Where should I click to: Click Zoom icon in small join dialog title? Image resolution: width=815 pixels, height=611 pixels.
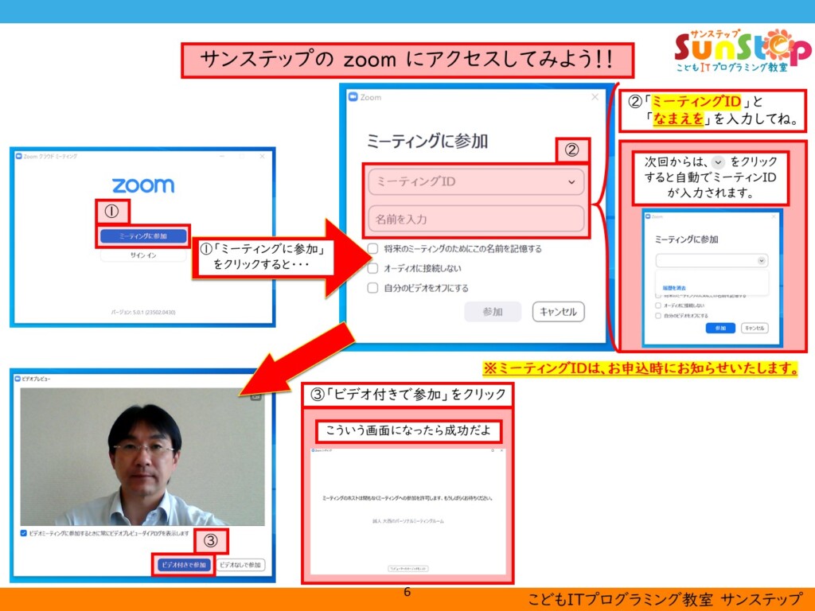[648, 216]
